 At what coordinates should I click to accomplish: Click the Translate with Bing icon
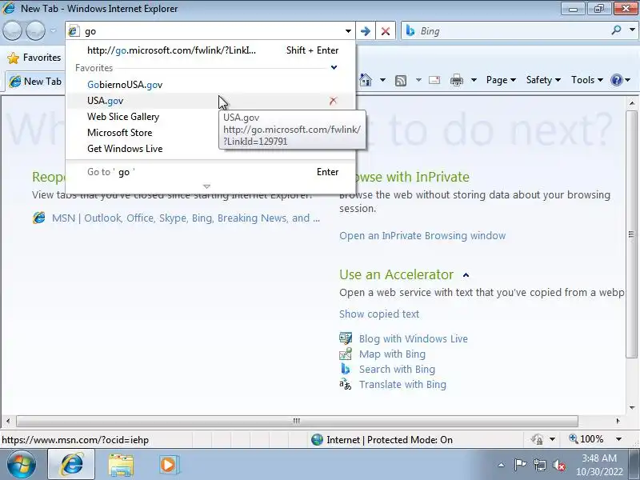click(346, 384)
